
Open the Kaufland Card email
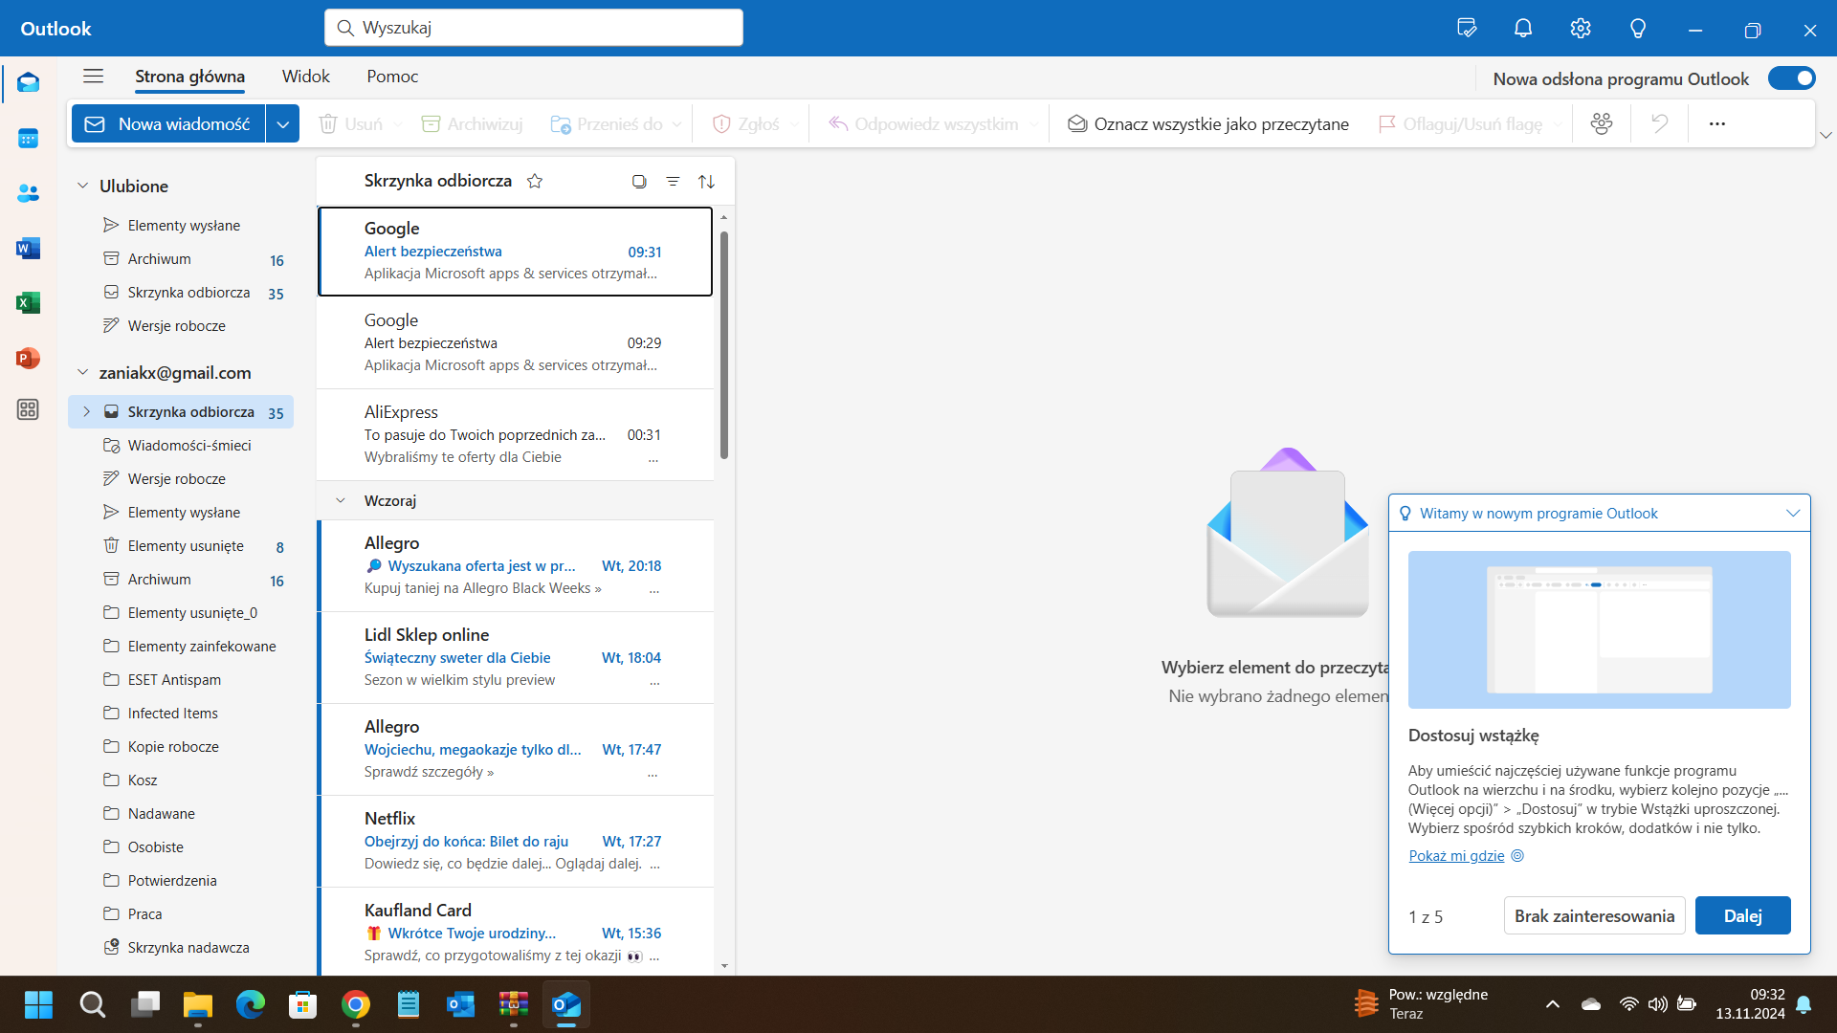pyautogui.click(x=515, y=932)
